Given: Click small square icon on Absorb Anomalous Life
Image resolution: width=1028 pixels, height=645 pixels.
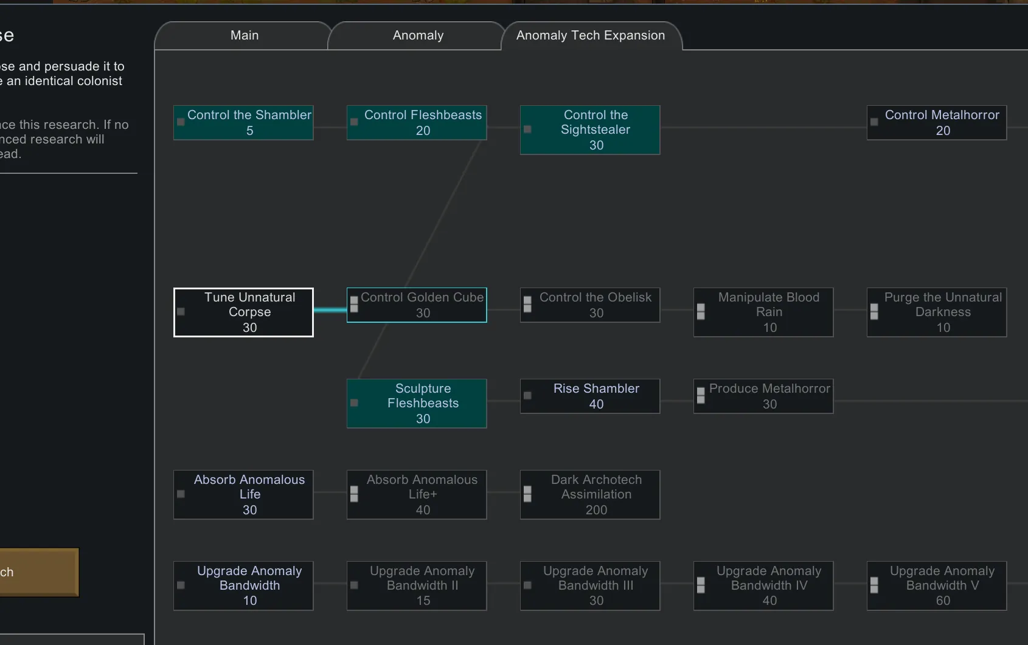Looking at the screenshot, I should [x=181, y=494].
